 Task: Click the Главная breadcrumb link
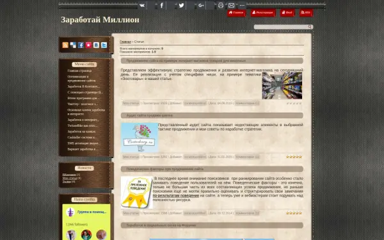(125, 42)
